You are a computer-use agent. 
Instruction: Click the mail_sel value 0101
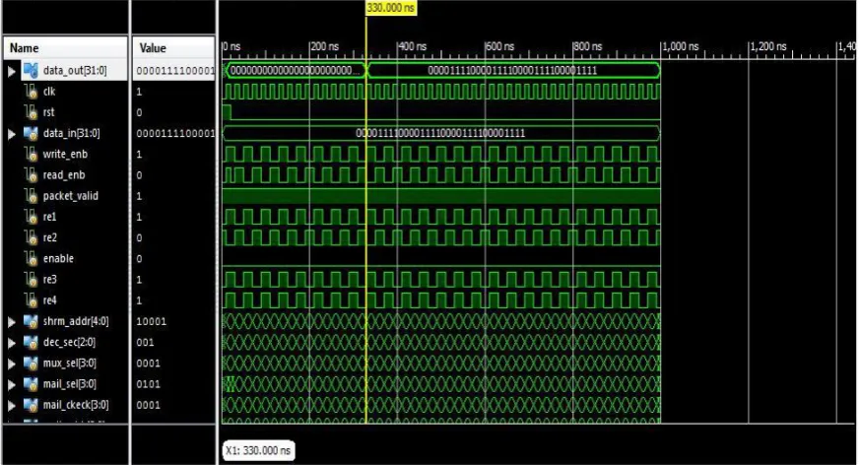(x=148, y=384)
